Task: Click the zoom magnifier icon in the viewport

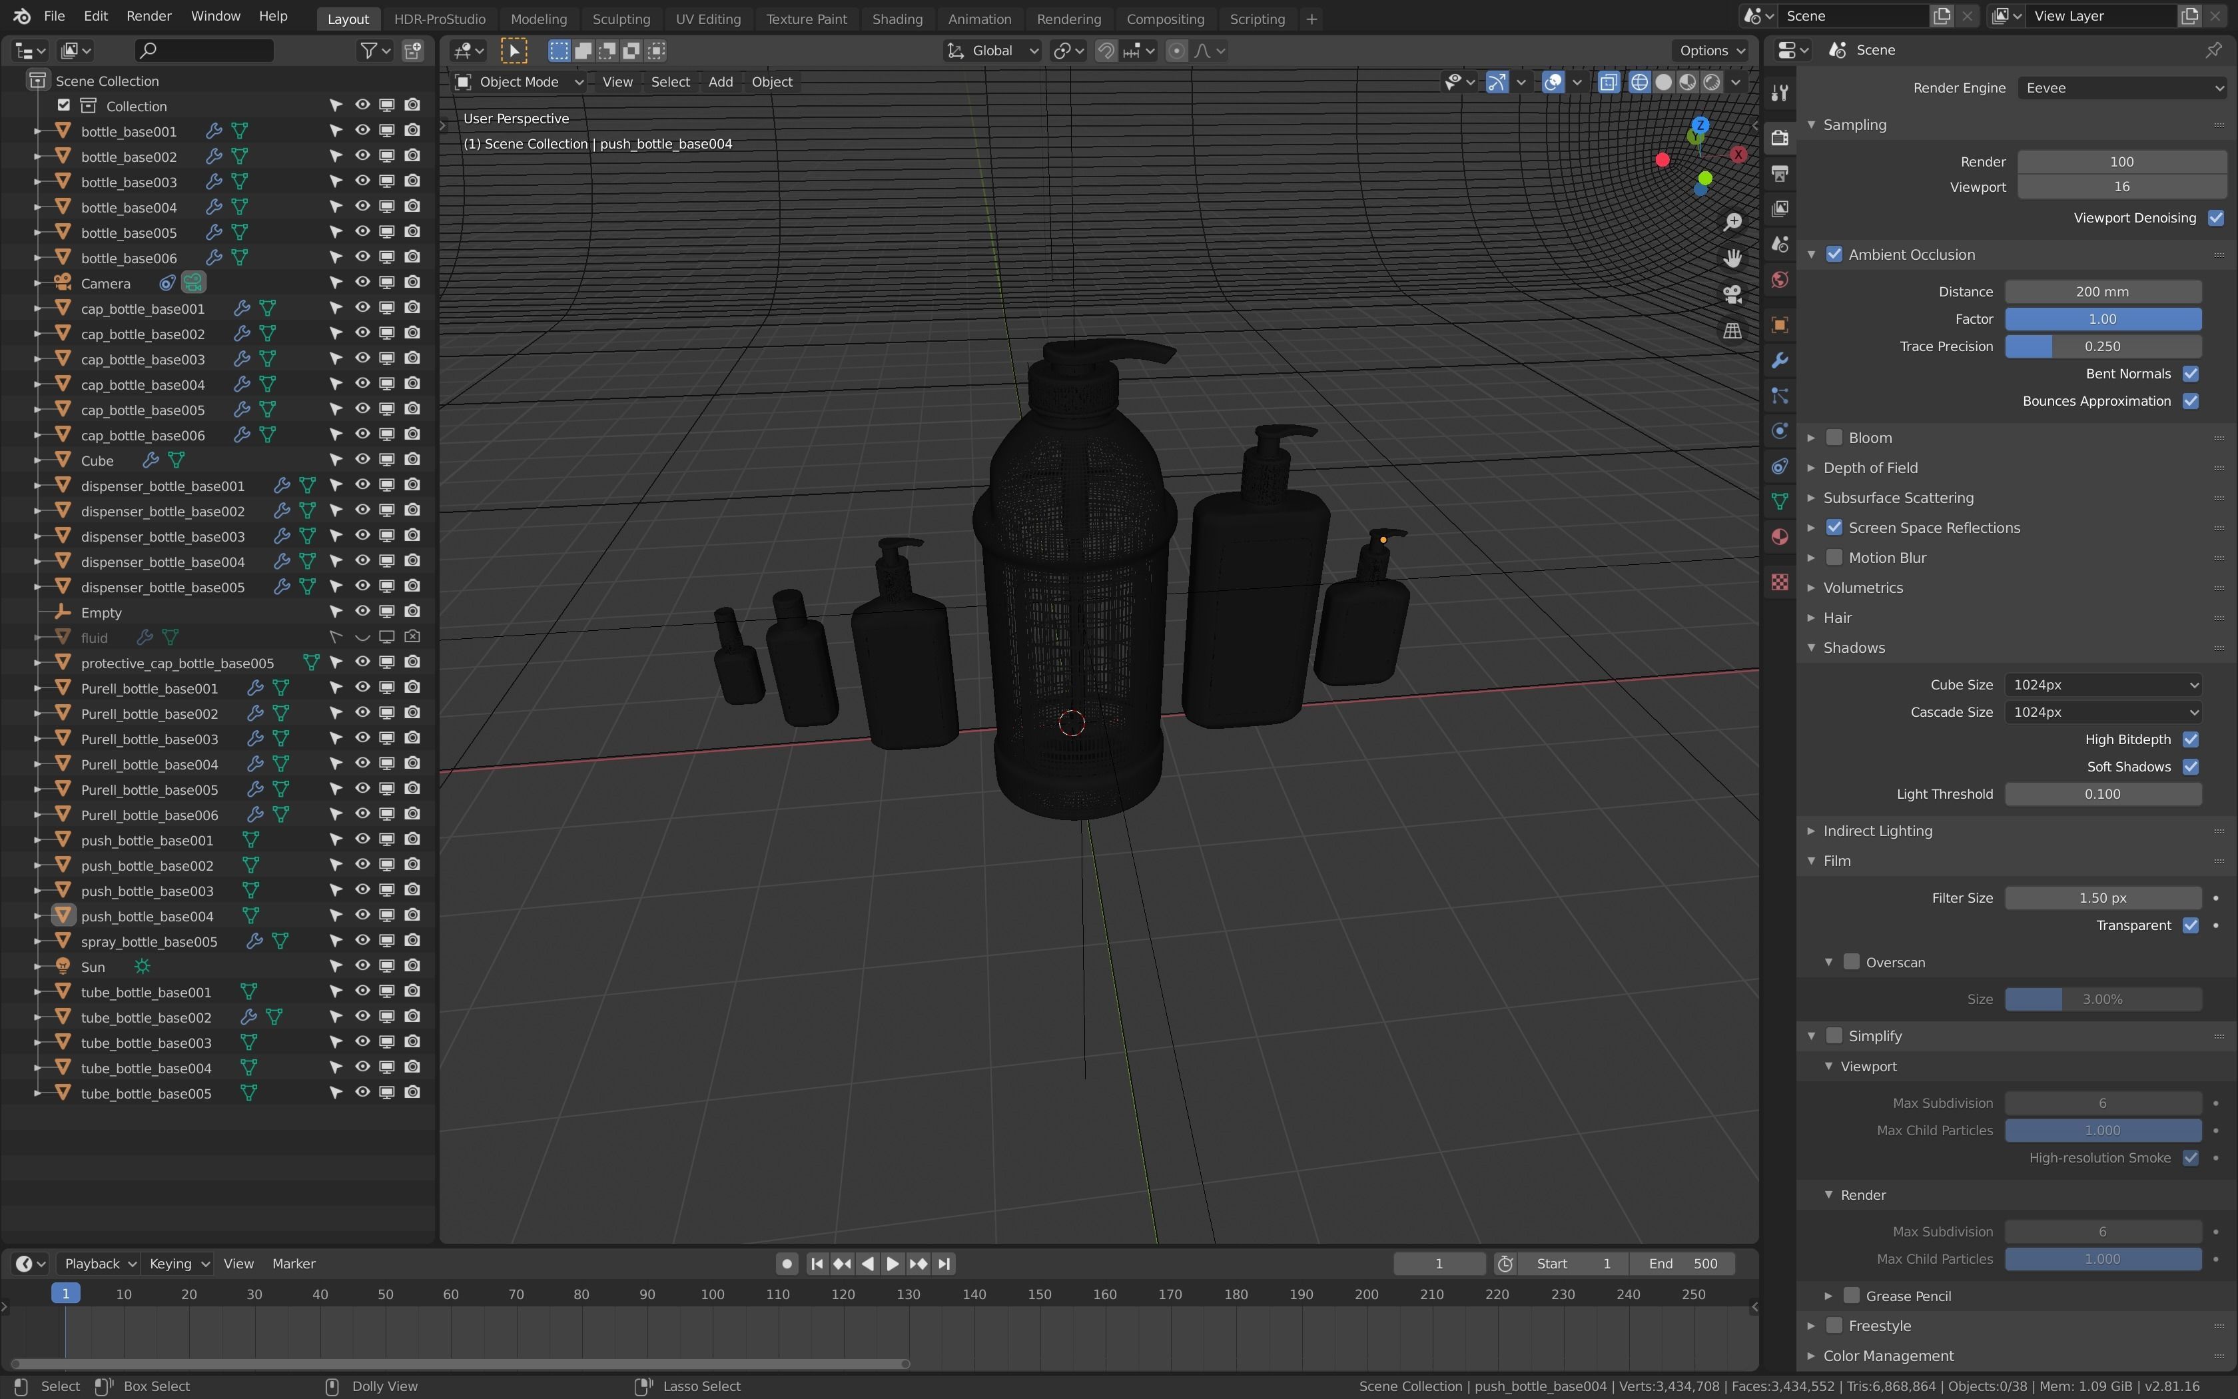Action: click(1732, 222)
